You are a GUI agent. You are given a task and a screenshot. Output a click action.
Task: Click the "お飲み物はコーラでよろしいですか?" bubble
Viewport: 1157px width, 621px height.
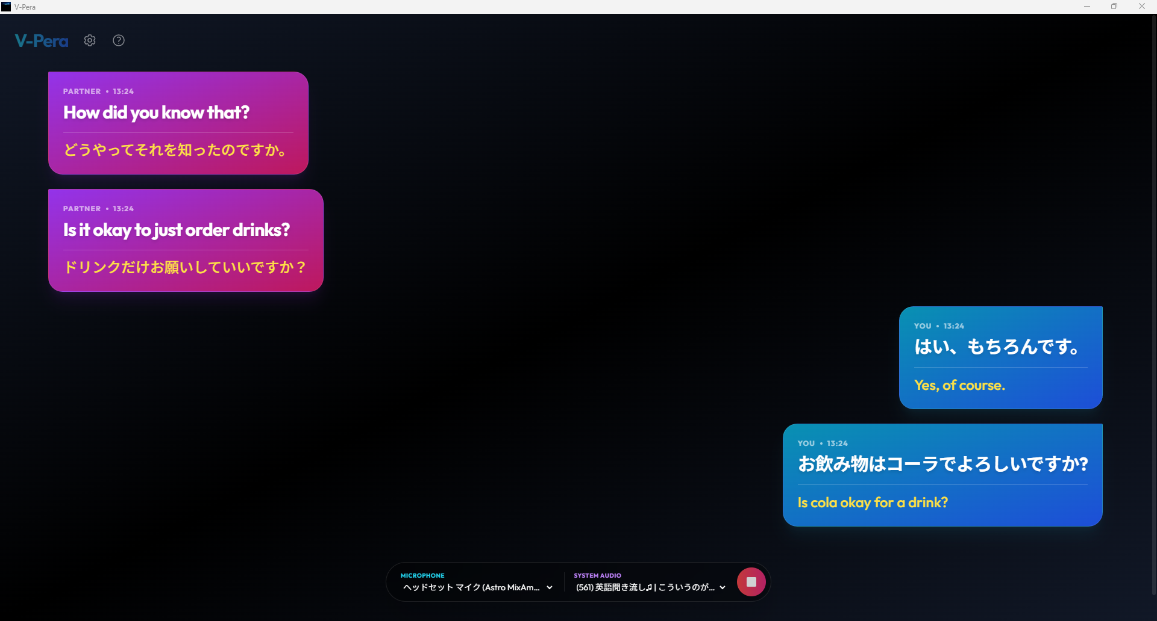942,464
